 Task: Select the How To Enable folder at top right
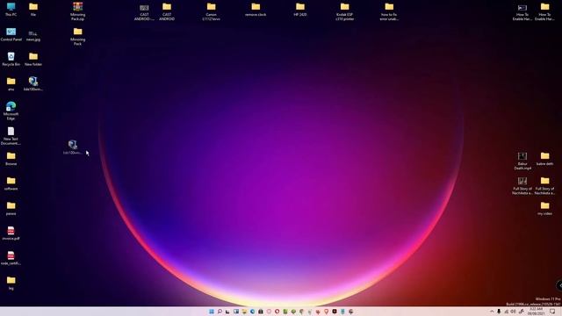pos(544,11)
